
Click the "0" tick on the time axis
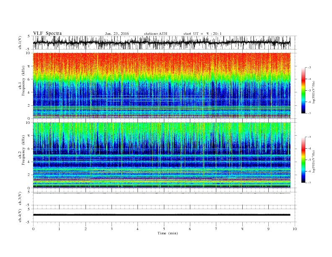tap(33, 229)
